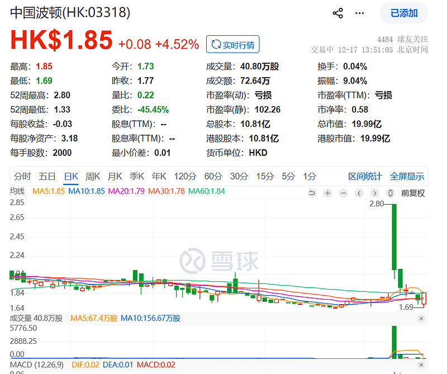Select the 年K tab
Screen dimensions: 447x374
coord(159,176)
